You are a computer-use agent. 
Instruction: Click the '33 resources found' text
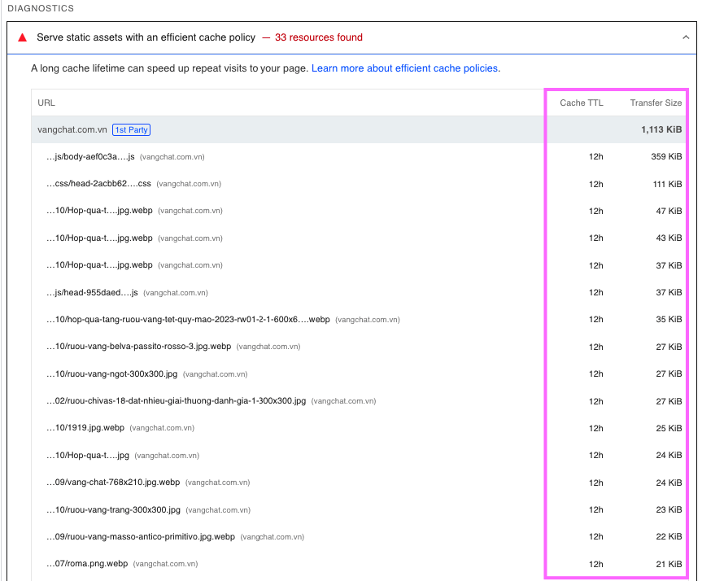319,37
